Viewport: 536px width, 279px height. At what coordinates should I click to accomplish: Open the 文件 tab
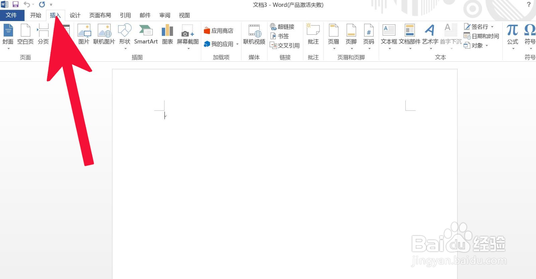12,15
